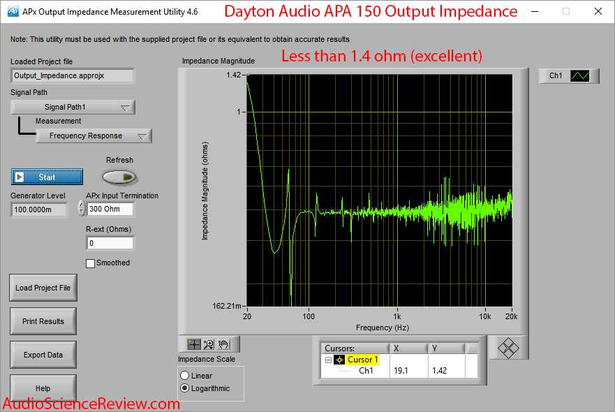Click the 1.42 top Y-axis value

point(233,75)
